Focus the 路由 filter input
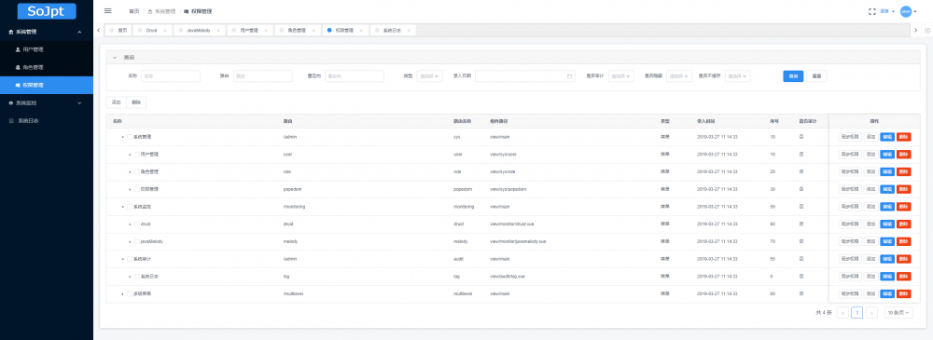This screenshot has width=933, height=340. (262, 76)
